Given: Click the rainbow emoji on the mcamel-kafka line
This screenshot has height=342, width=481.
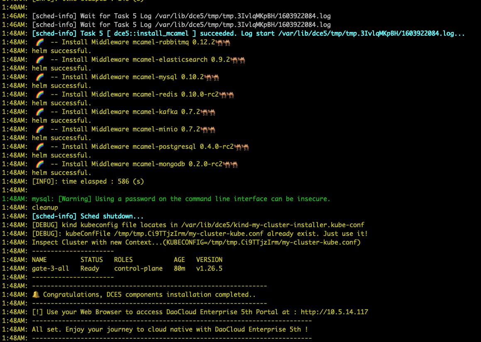Looking at the screenshot, I should click(40, 112).
